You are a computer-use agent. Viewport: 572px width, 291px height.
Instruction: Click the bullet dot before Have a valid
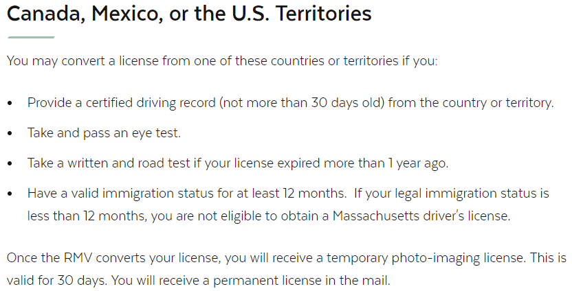coord(10,194)
